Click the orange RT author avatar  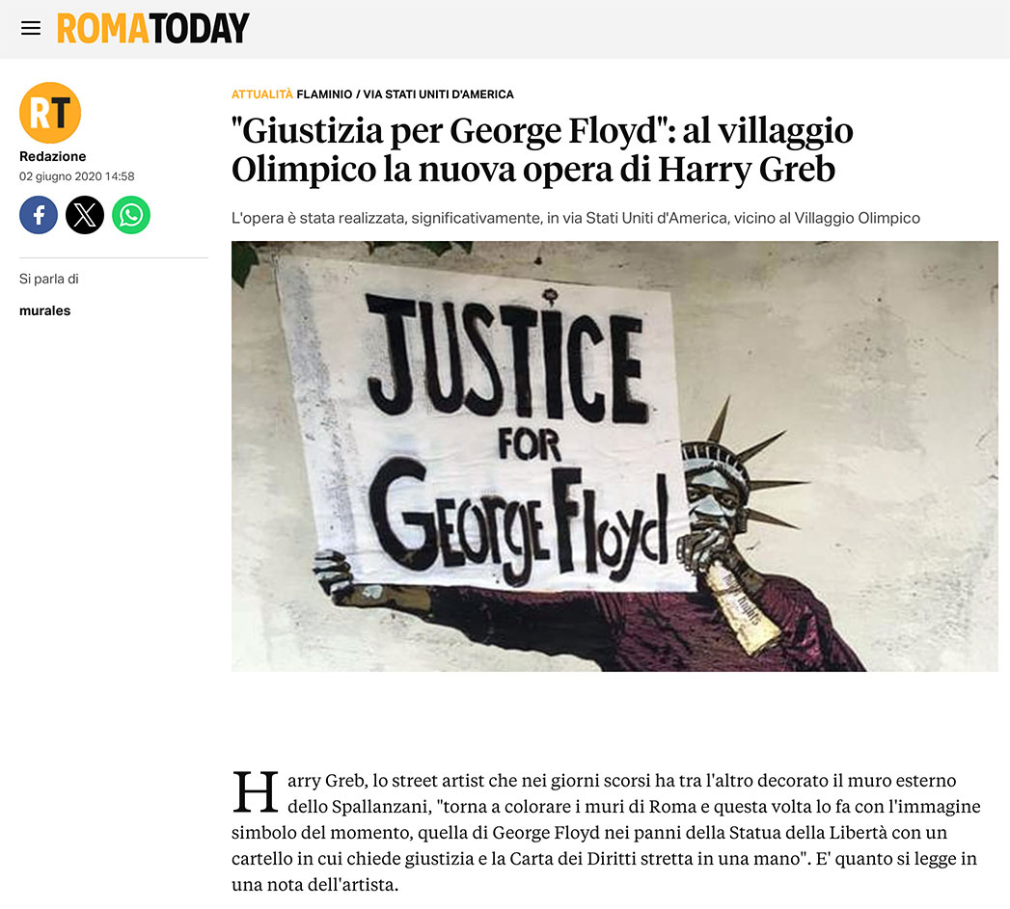(50, 113)
